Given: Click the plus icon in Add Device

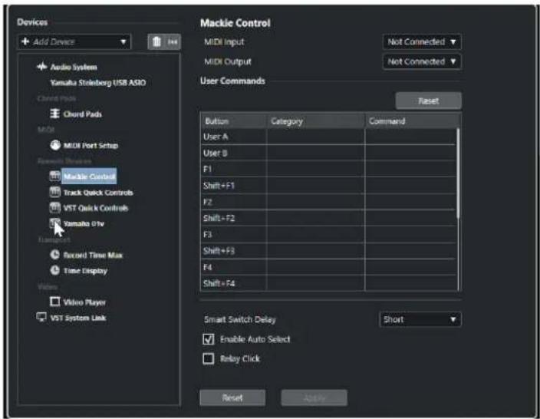Looking at the screenshot, I should pos(25,41).
